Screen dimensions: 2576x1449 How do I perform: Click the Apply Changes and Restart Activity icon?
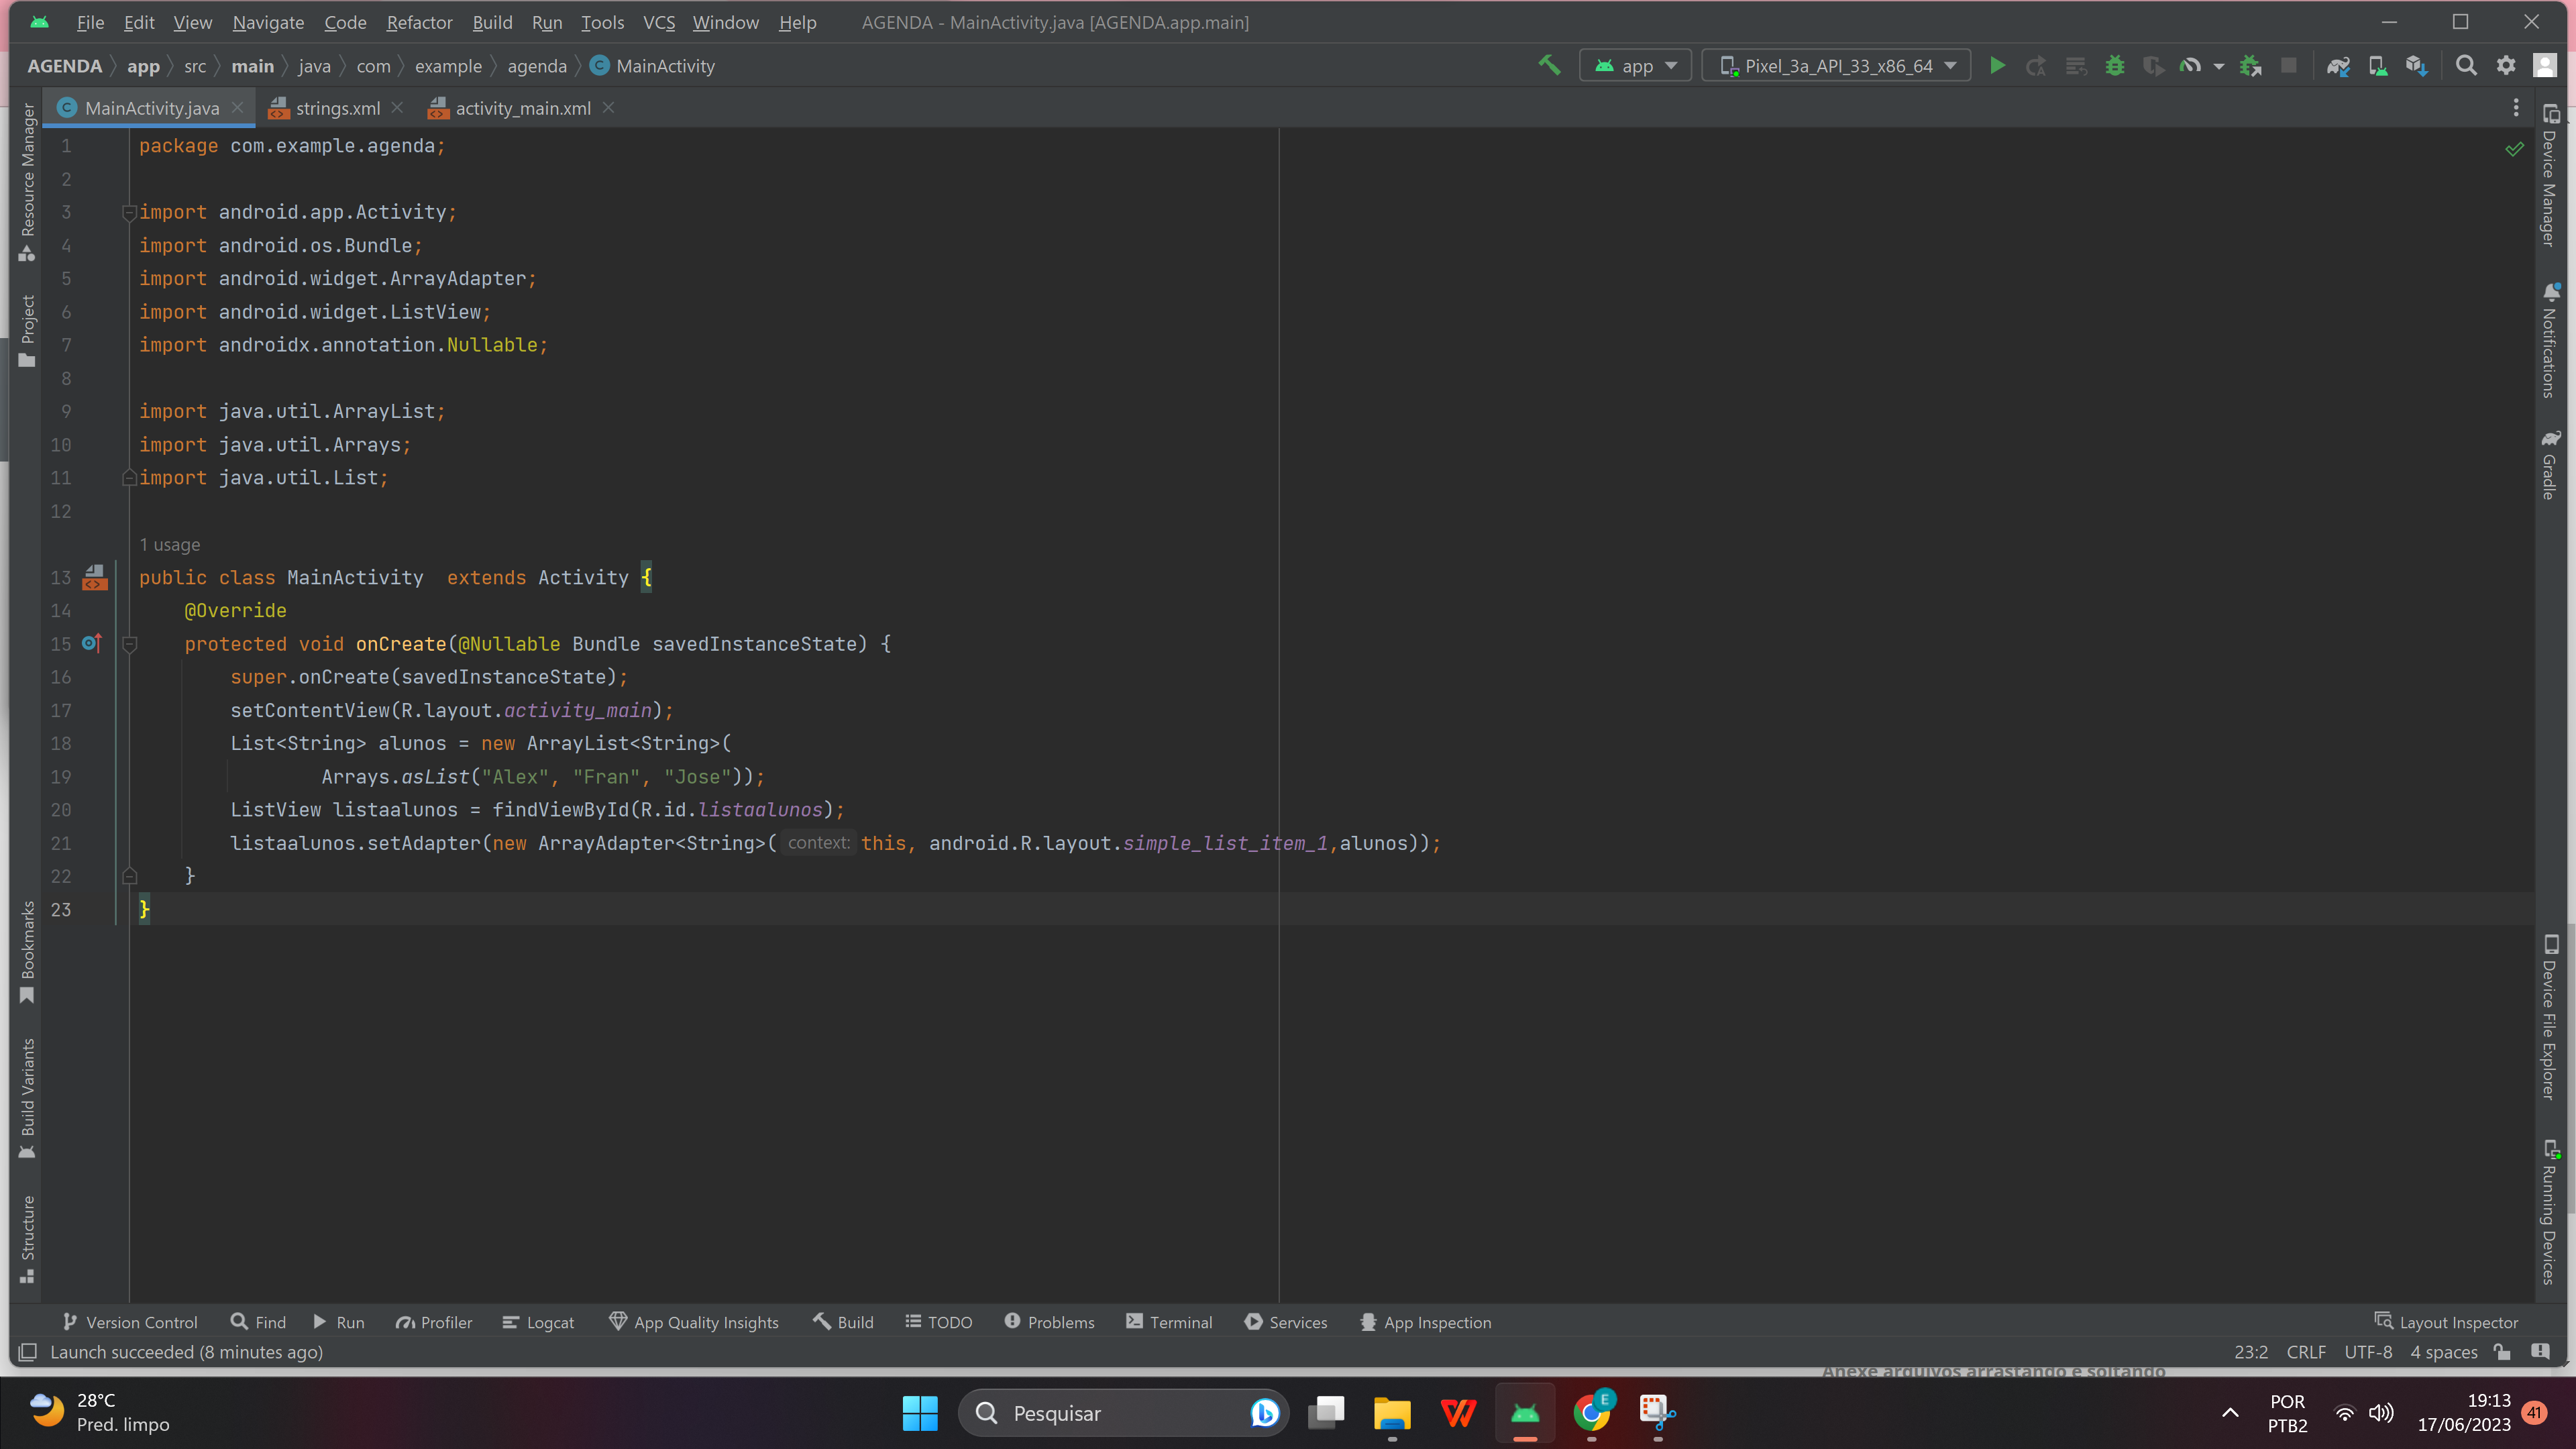2036,66
